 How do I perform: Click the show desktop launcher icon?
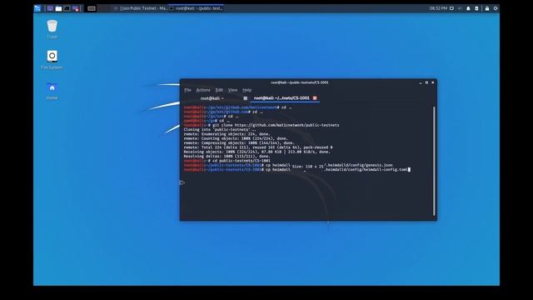click(x=50, y=8)
